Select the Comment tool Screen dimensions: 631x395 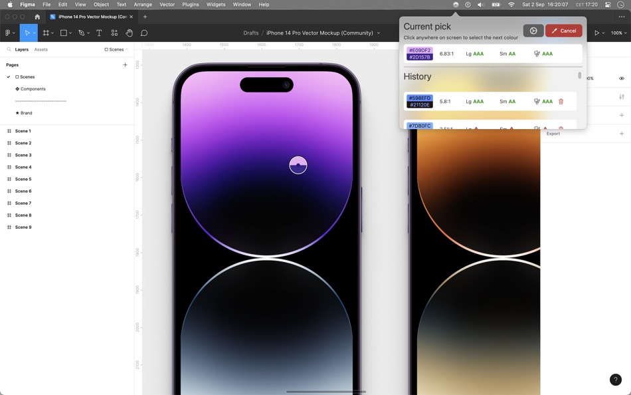(x=144, y=33)
